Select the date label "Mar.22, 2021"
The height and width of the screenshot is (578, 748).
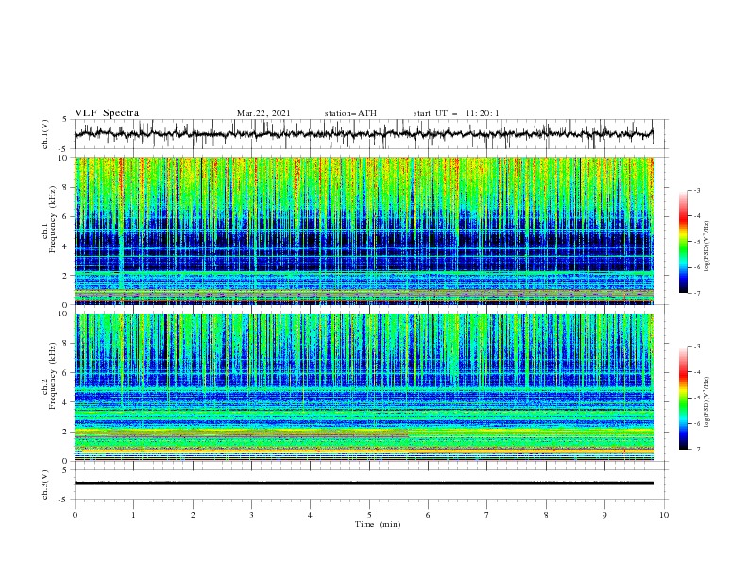[263, 113]
